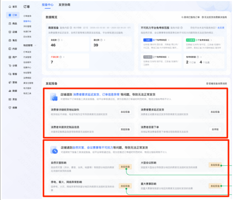Go to 首页 home in the sidebar
Viewport: 233px width, 200px height.
[x=13, y=7]
